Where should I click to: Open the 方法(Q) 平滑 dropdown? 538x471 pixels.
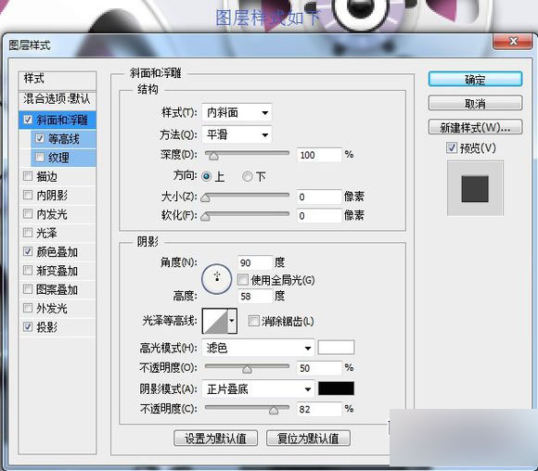click(237, 134)
